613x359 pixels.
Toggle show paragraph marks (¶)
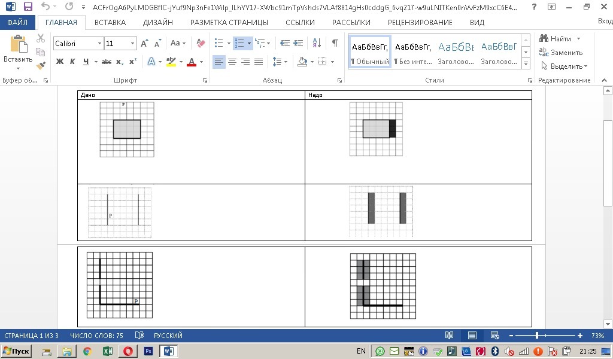point(335,43)
